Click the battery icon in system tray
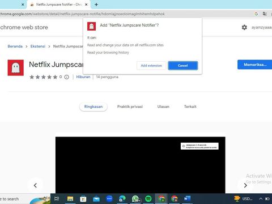 click(267, 199)
